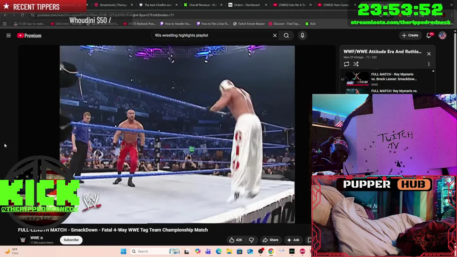
Task: Close the Orders – Dashboard tab
Action: click(266, 5)
